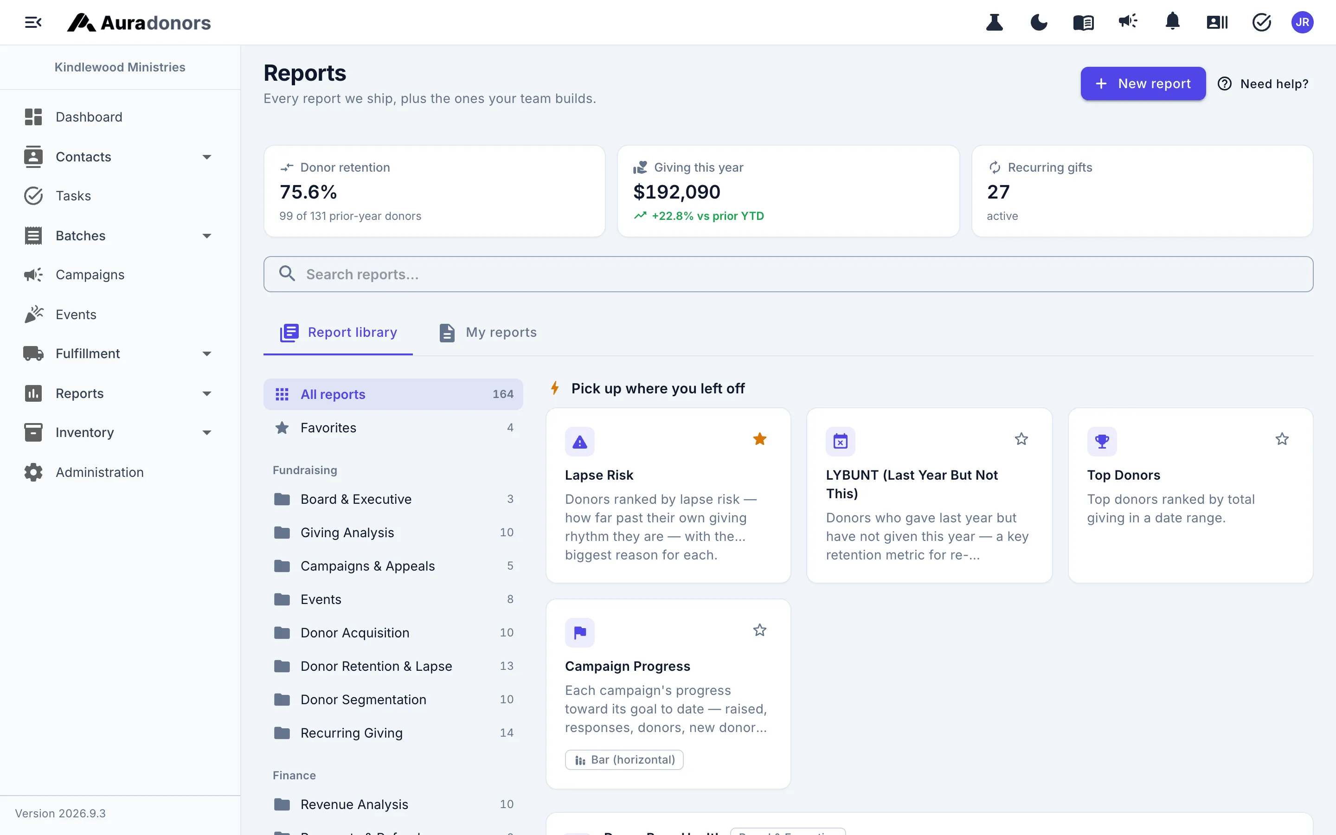
Task: Switch to the Report library tab
Action: click(338, 333)
